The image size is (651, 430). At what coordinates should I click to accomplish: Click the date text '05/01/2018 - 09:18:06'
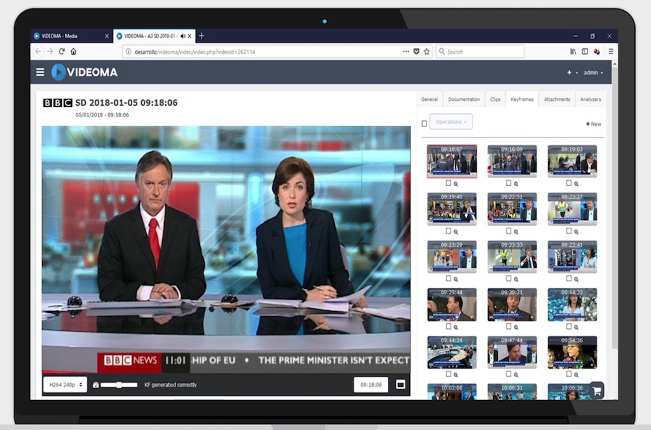(x=102, y=114)
